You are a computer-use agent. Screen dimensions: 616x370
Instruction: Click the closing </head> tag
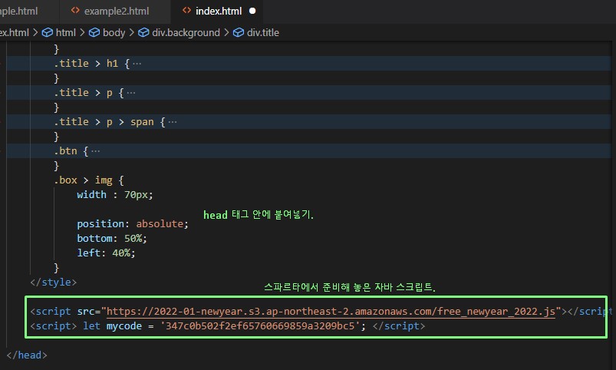pyautogui.click(x=27, y=355)
